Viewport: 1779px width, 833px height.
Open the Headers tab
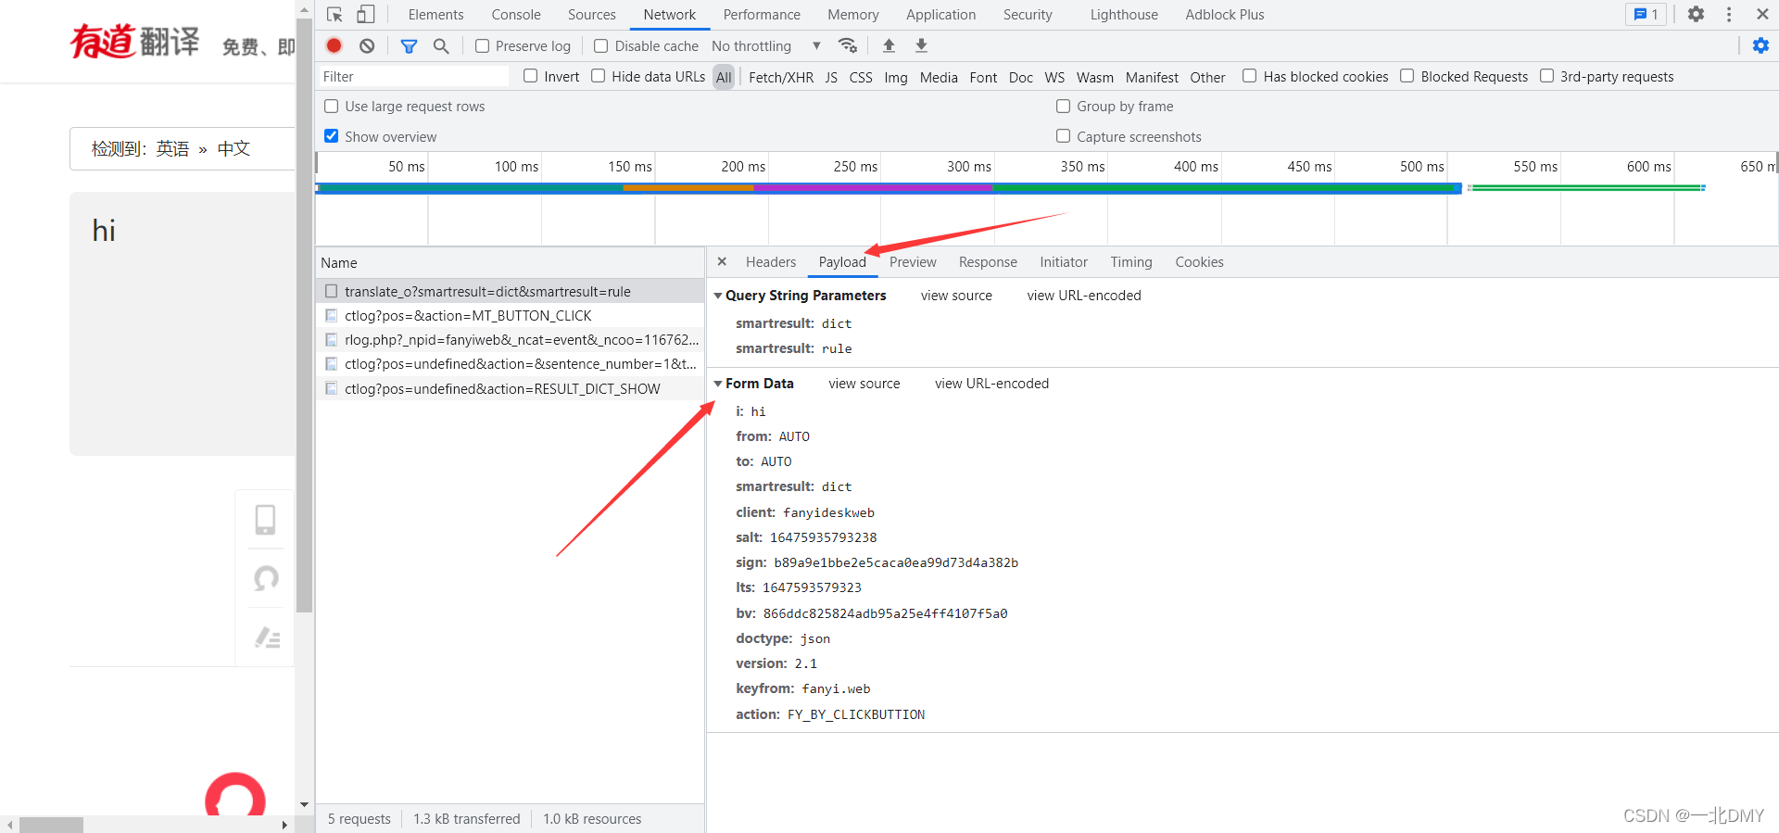(771, 262)
